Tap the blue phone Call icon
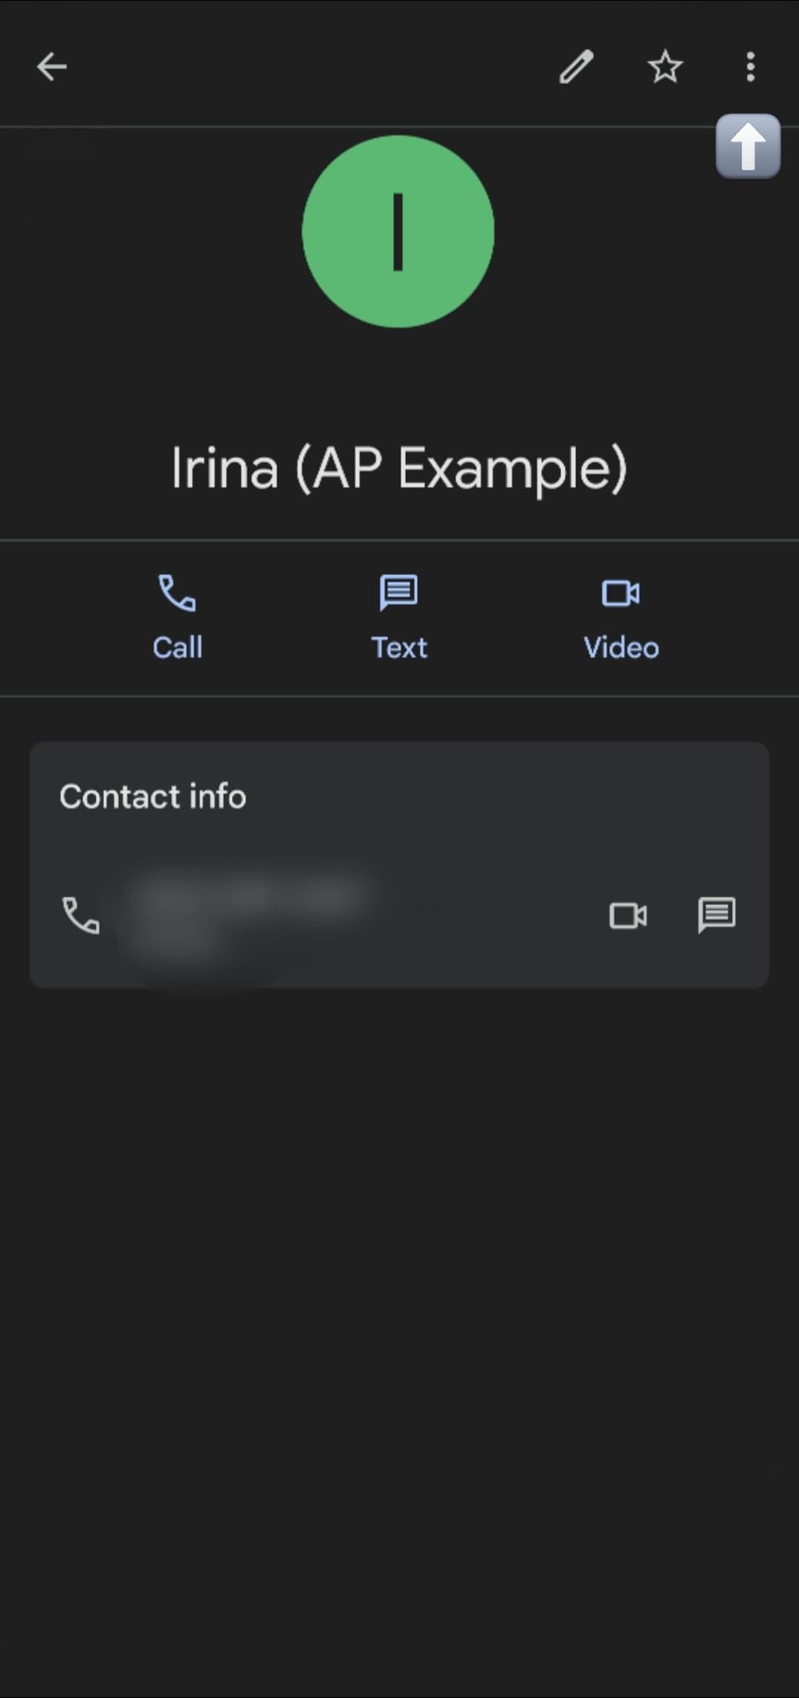The width and height of the screenshot is (799, 1698). coord(177,594)
